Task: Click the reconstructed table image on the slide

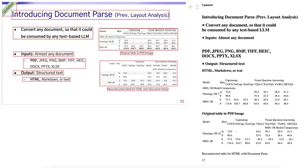Action: click(139, 74)
